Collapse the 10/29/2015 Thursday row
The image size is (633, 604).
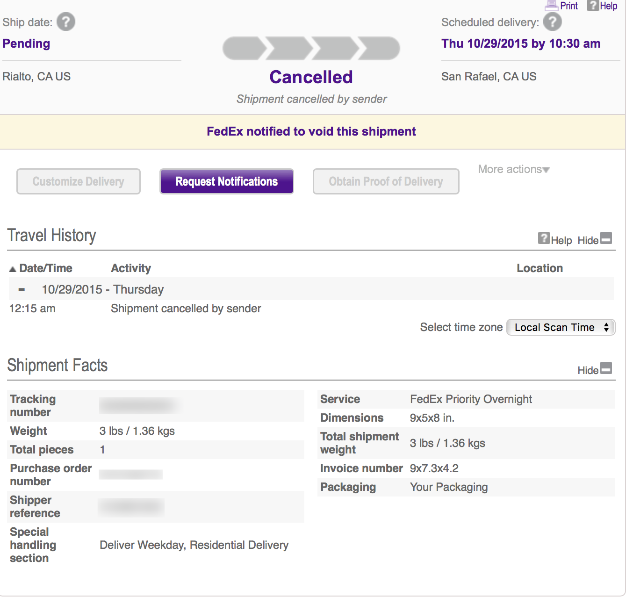click(x=22, y=290)
